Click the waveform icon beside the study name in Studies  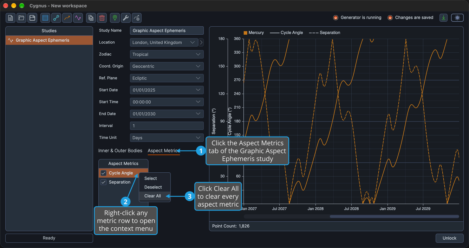click(x=11, y=40)
